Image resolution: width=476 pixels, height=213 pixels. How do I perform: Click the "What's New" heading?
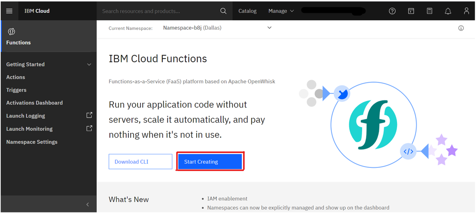(129, 200)
